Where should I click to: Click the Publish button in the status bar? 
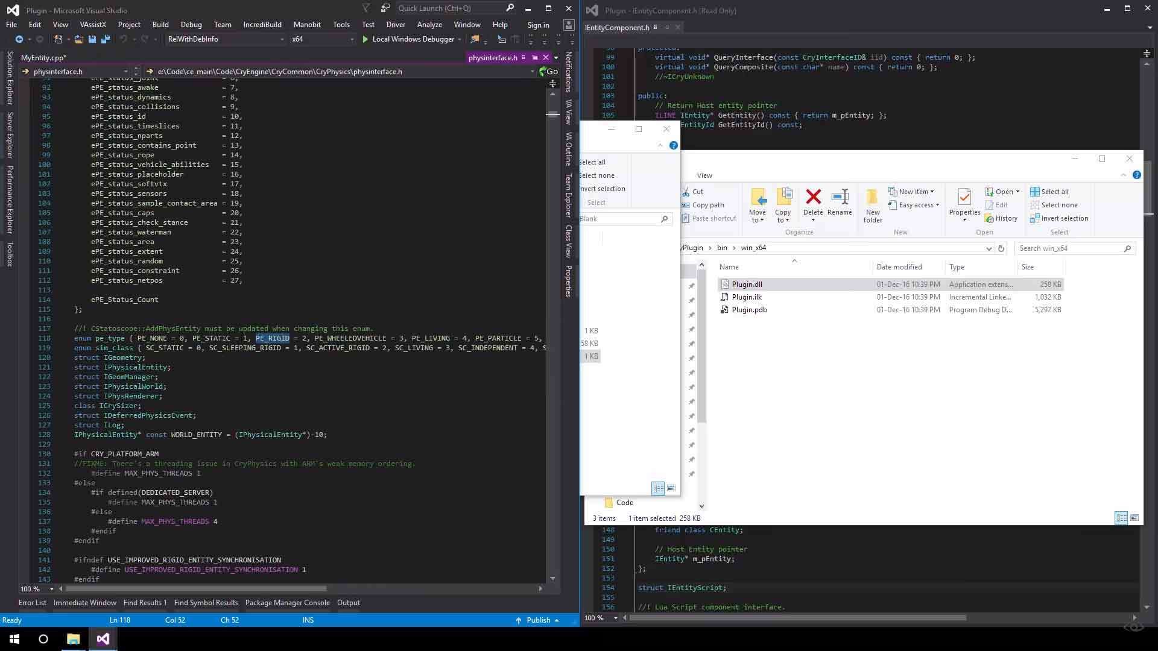pyautogui.click(x=537, y=620)
